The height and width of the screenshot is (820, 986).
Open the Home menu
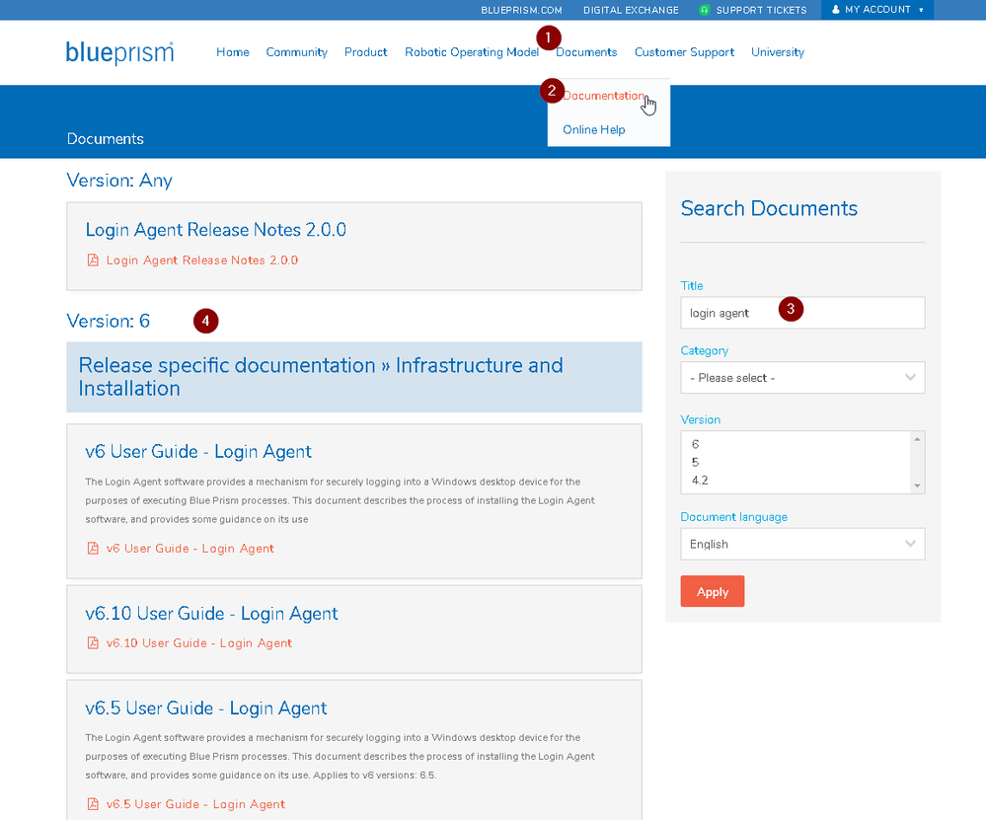(x=233, y=52)
